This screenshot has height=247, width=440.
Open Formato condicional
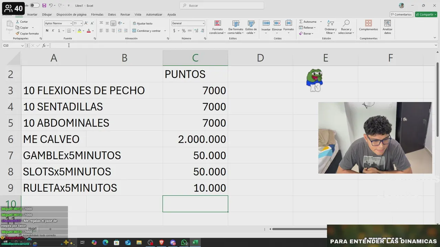pyautogui.click(x=218, y=27)
